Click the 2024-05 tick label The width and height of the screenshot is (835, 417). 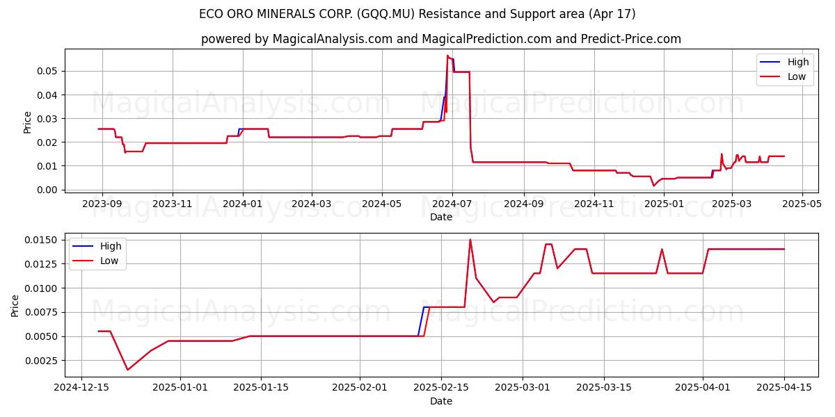coord(381,204)
